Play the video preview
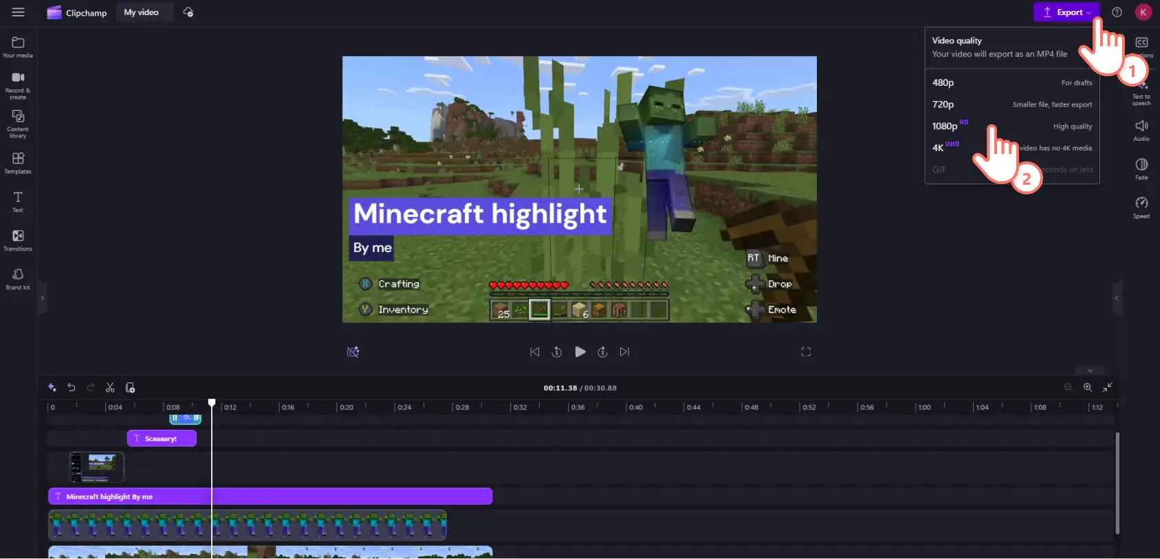 coord(580,352)
